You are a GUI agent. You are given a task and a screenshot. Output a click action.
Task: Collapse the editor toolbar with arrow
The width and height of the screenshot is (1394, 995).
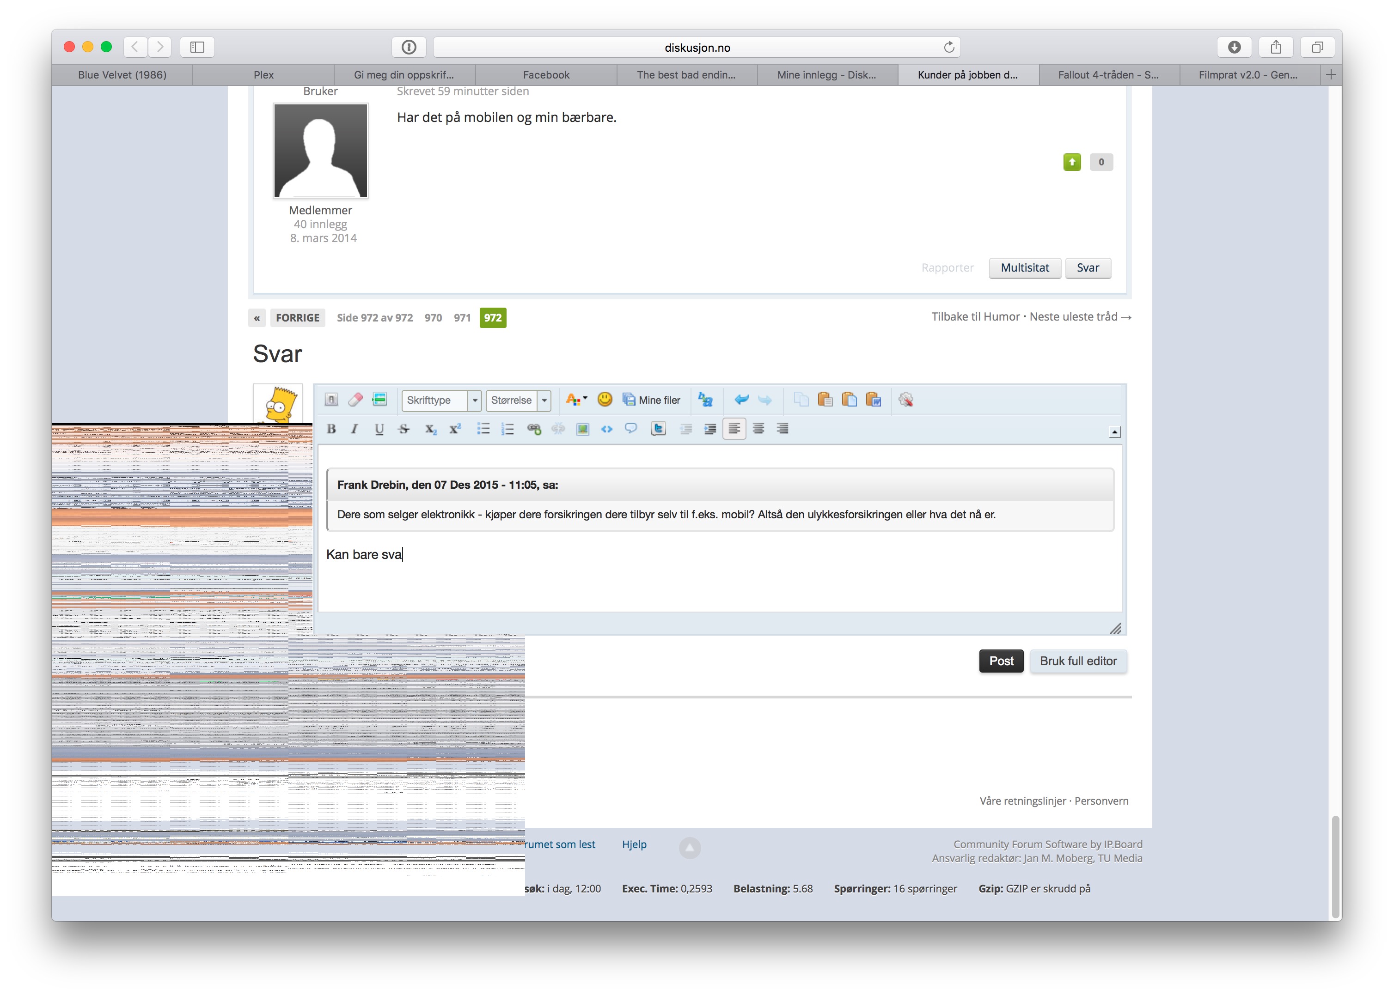point(1114,432)
